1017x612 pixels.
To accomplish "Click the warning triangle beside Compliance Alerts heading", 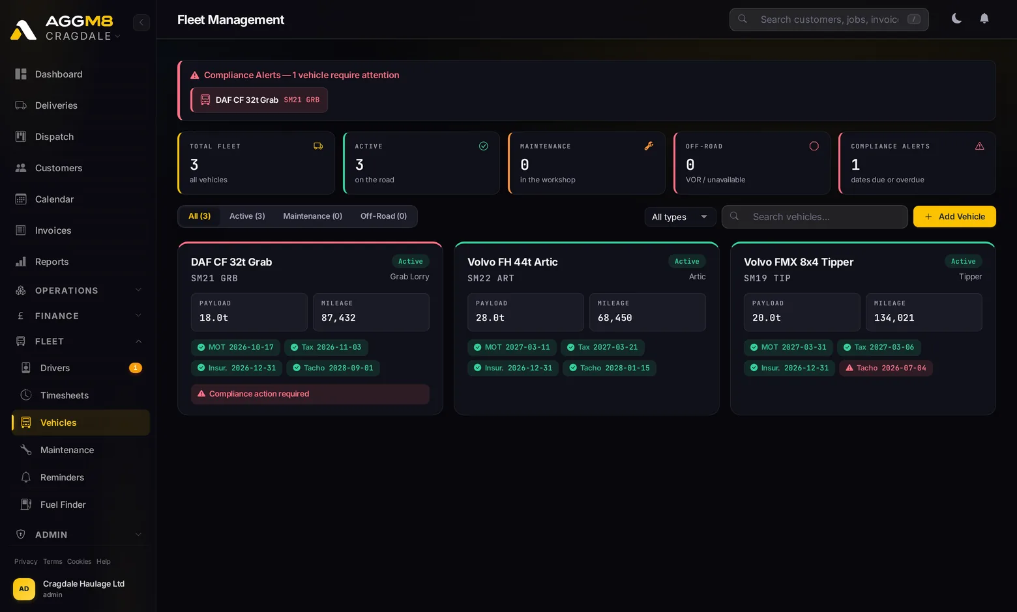I will pyautogui.click(x=195, y=76).
